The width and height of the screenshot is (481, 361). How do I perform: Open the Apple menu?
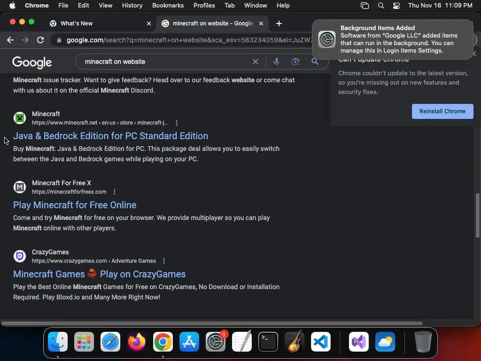click(12, 6)
